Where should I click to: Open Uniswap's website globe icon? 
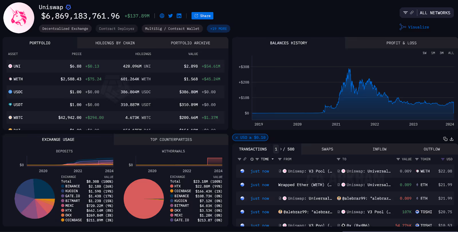pyautogui.click(x=162, y=16)
